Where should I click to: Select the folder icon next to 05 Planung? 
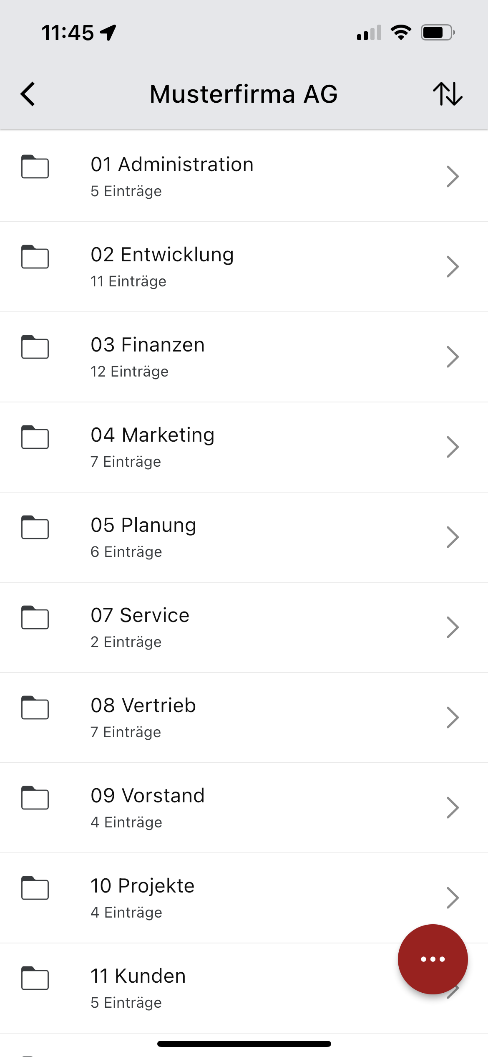point(35,527)
